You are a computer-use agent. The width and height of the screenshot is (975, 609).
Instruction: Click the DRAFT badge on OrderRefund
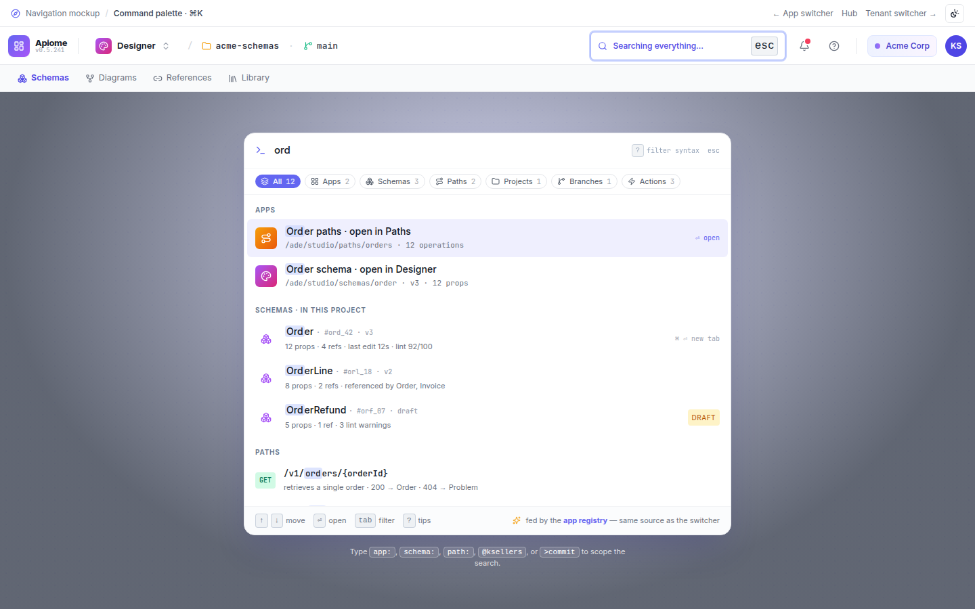point(703,418)
